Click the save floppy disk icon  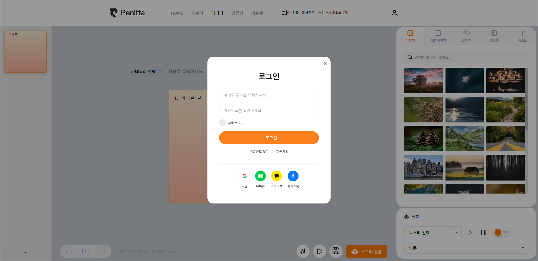(x=336, y=251)
